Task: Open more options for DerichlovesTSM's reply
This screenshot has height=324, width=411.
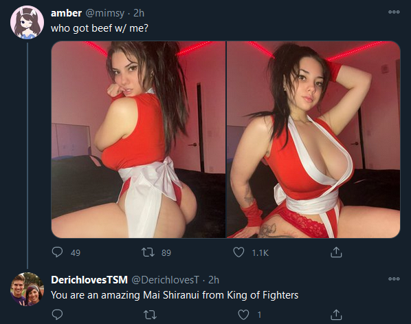Action: click(x=394, y=279)
